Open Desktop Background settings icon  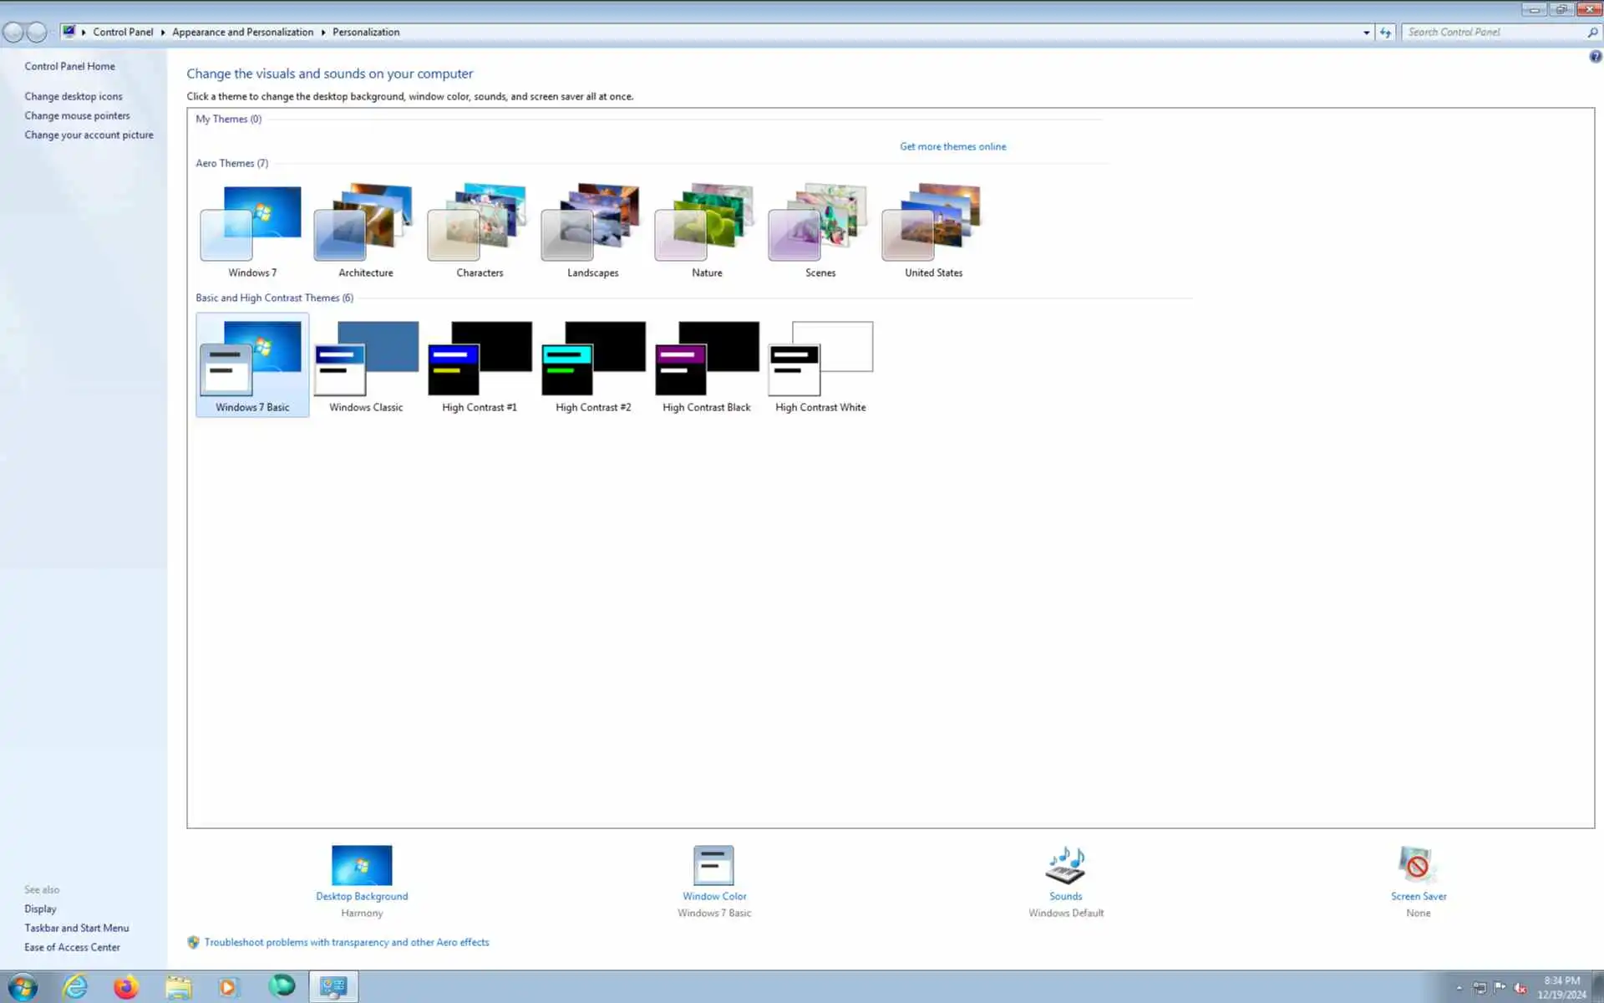[x=362, y=865]
